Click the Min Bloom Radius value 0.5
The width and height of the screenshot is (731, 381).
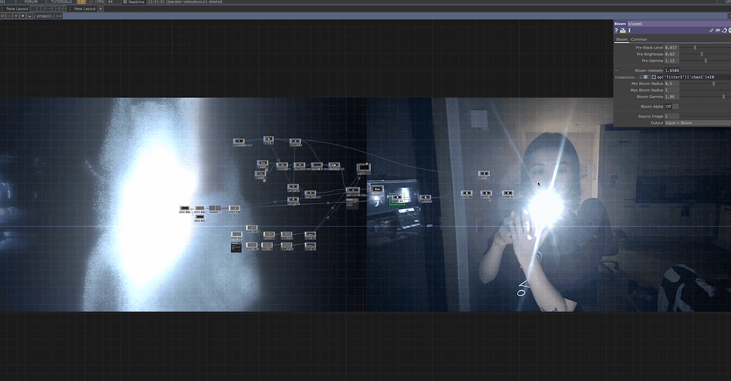[x=672, y=83]
